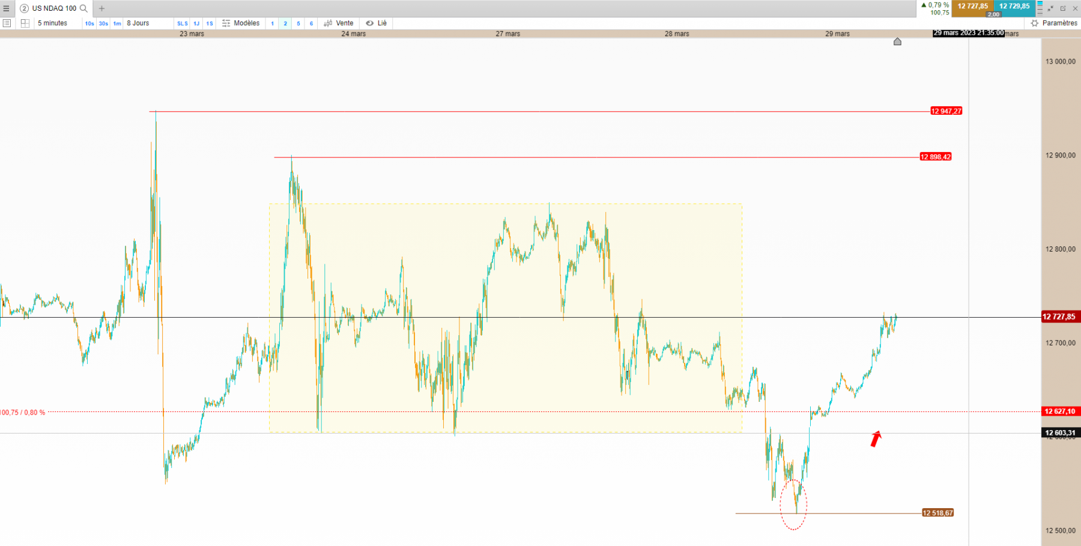The height and width of the screenshot is (546, 1081).
Task: Click the blue buy price 12 729,85
Action: pos(1014,6)
